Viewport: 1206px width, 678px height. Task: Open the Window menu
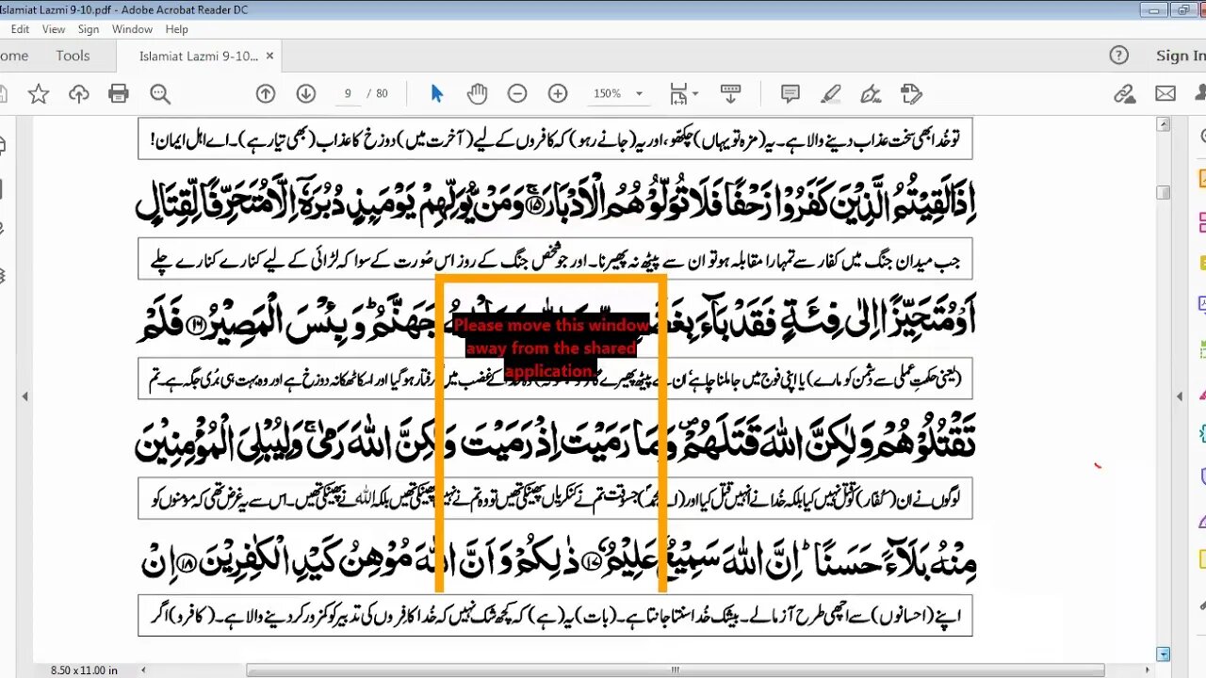pyautogui.click(x=132, y=29)
